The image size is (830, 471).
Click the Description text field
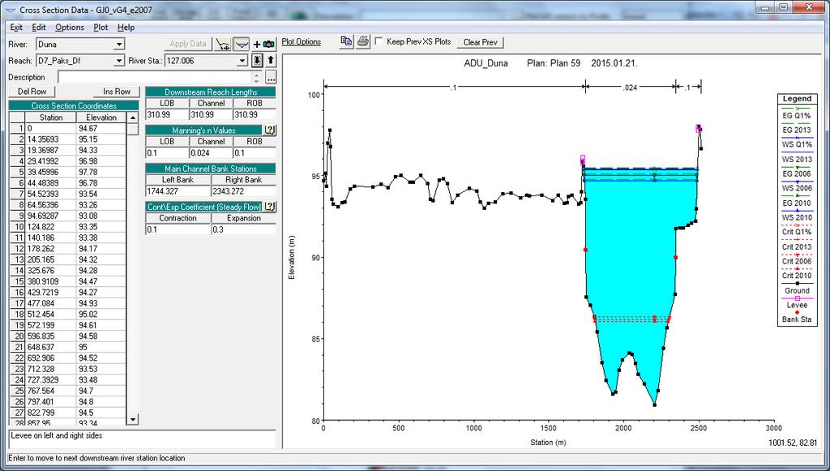tap(155, 77)
